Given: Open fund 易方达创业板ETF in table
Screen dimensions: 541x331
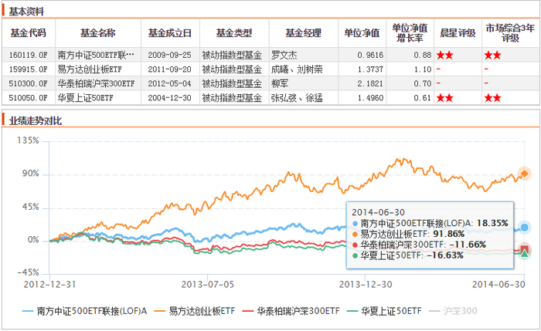Looking at the screenshot, I should tap(90, 69).
